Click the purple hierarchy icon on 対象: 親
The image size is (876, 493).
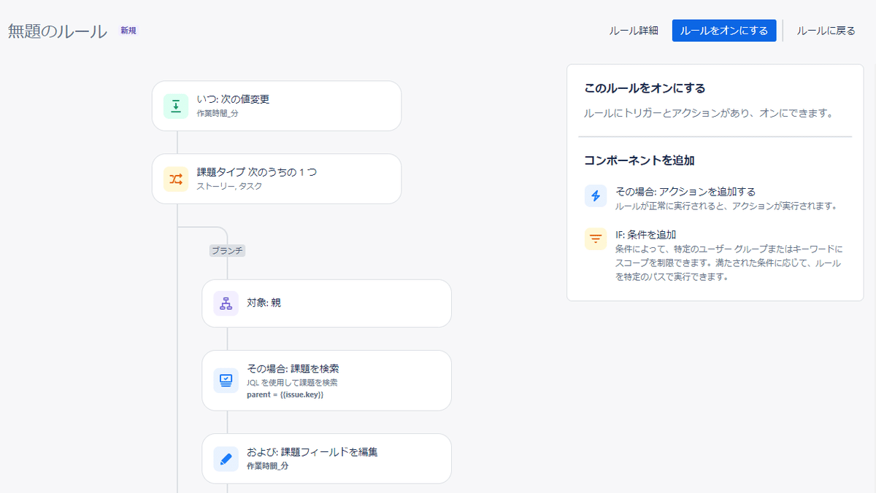click(x=226, y=303)
